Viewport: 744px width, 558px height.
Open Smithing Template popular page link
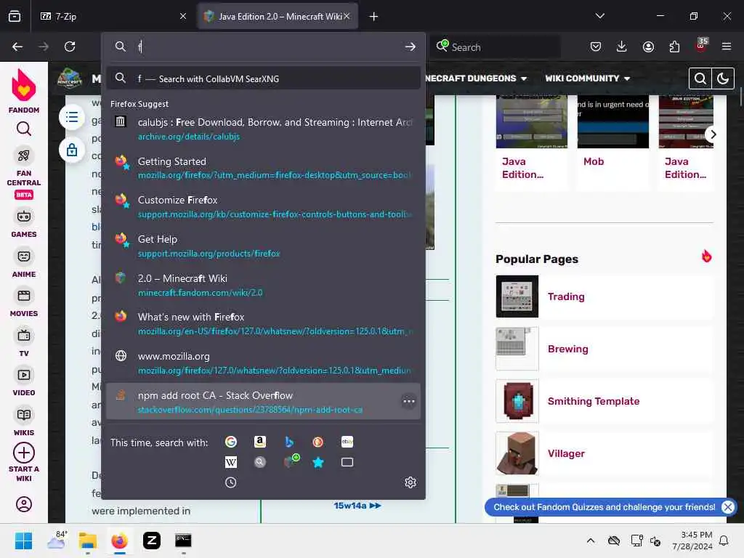tap(593, 401)
